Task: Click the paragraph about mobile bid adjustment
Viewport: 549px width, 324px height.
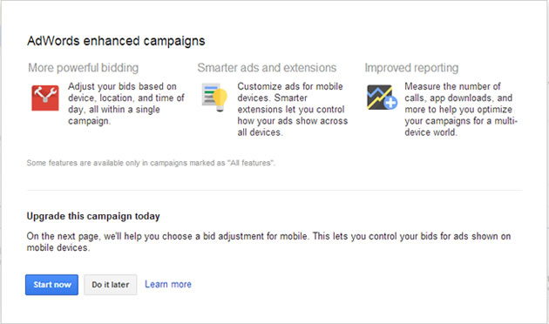Action: (268, 242)
